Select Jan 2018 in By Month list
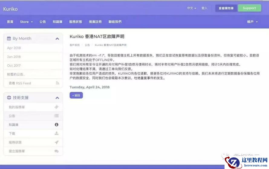 33,57
